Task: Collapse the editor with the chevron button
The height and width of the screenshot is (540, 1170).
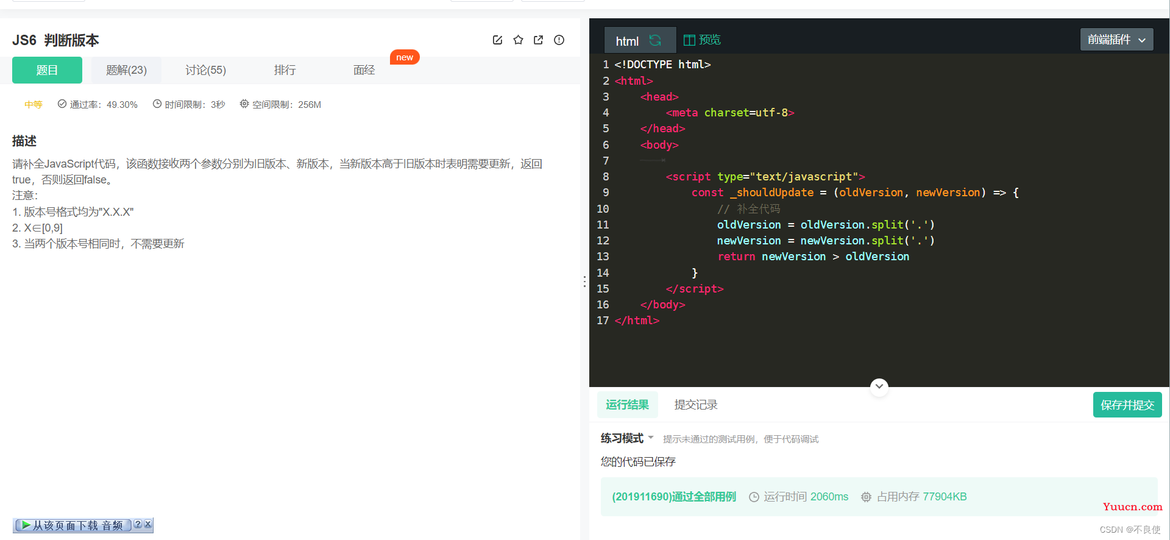Action: [879, 386]
